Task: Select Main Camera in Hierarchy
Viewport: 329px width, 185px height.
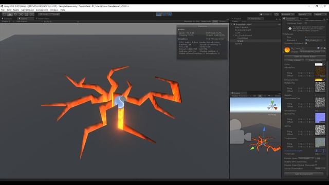Action: 241,27
